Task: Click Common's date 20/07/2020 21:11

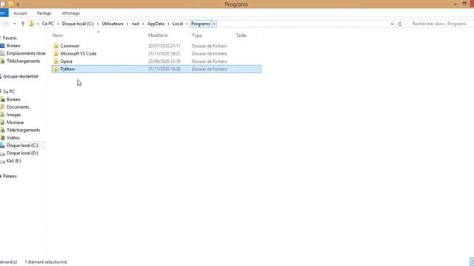Action: click(x=164, y=46)
